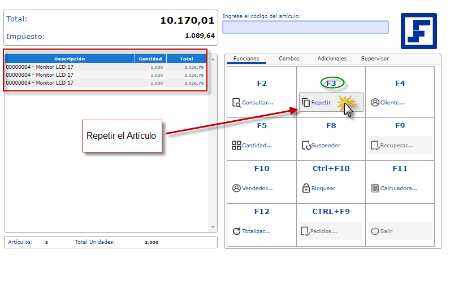Click the Cantidad column header
Screen dimensions: 463x289
pyautogui.click(x=150, y=59)
